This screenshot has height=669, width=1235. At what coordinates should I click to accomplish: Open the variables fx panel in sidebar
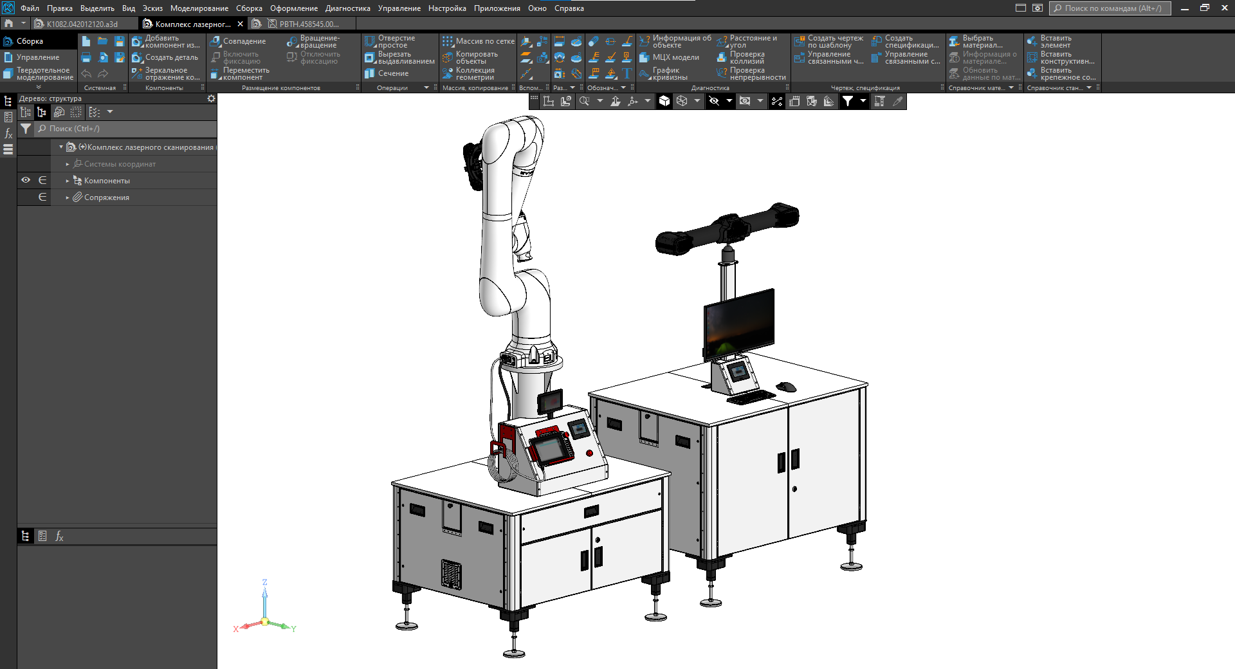pos(8,134)
